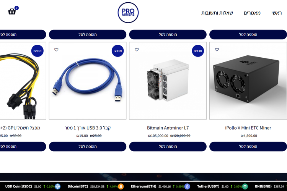Click the Tether coin icon in ticker
This screenshot has height=191, width=287.
tap(245, 186)
